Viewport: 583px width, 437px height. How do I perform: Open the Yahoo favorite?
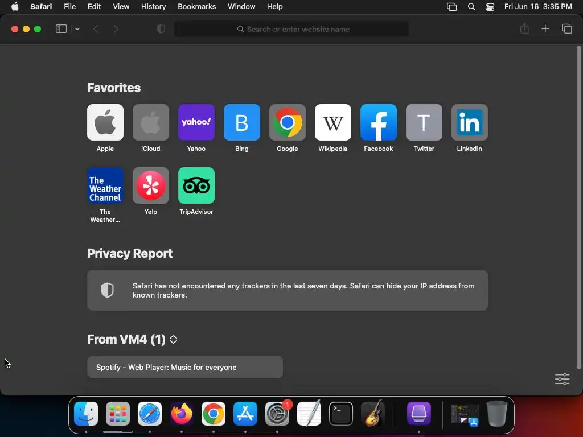pyautogui.click(x=196, y=122)
